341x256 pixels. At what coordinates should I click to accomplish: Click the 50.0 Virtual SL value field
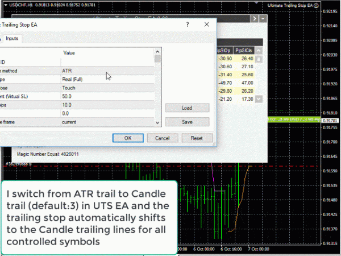[107, 97]
